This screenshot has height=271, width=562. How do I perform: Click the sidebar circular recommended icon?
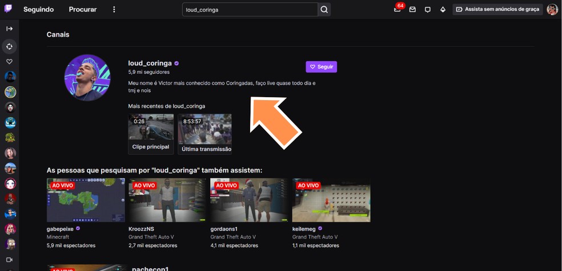pos(9,46)
